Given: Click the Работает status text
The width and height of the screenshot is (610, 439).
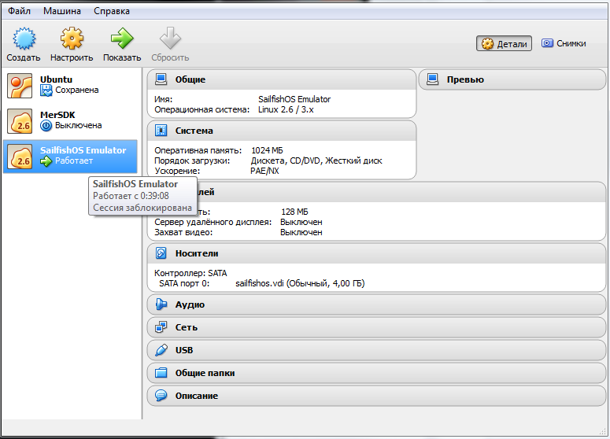Looking at the screenshot, I should [74, 160].
